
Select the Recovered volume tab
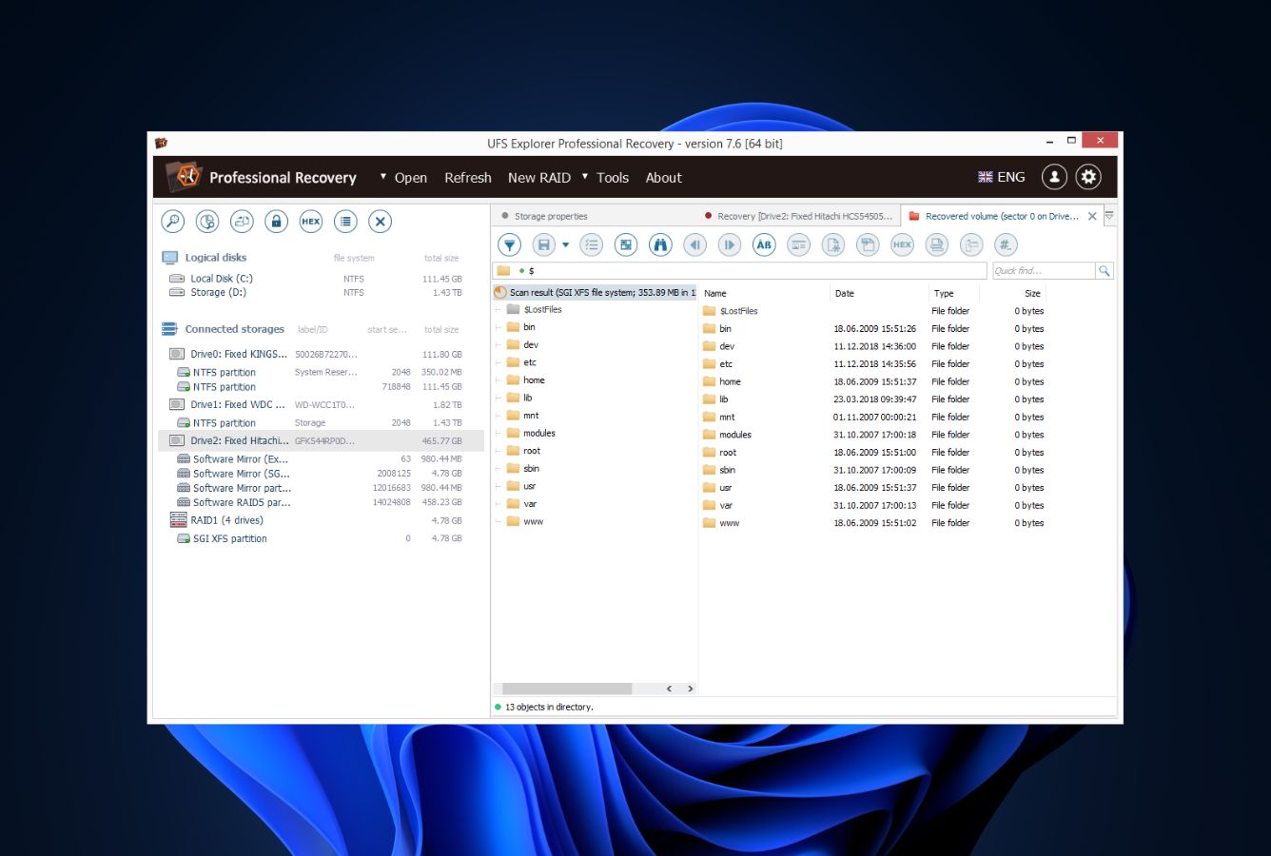(1002, 216)
